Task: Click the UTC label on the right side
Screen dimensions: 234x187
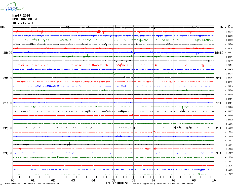Action: point(220,27)
